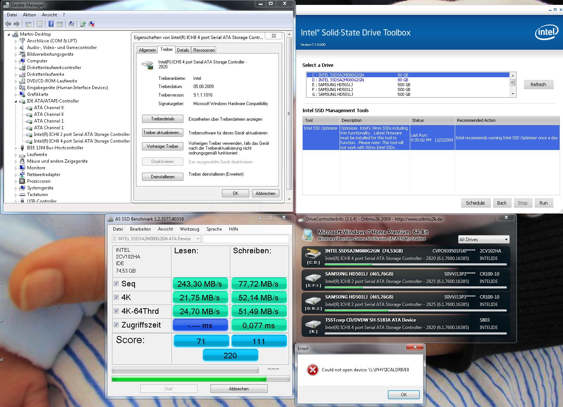
Task: Click Samsung drive icon labeled G: H: J:
Action: [313, 301]
